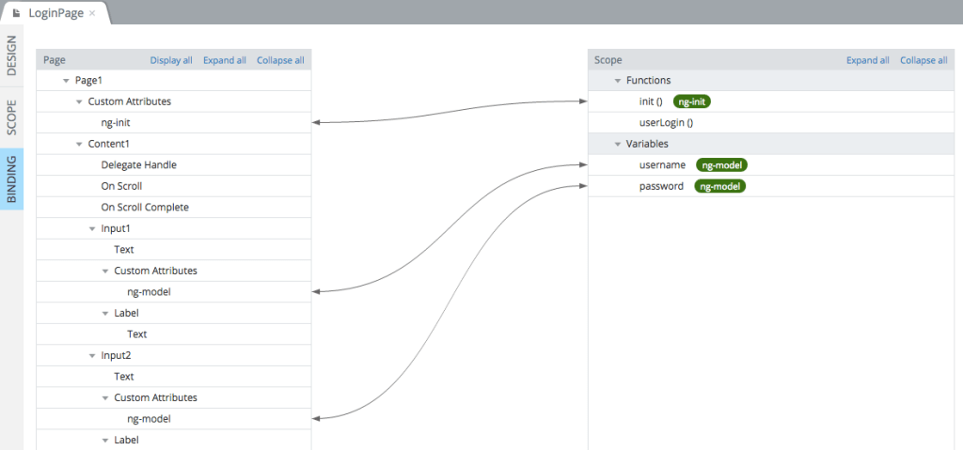Click the LoginPage file icon
This screenshot has width=963, height=450.
tap(16, 13)
